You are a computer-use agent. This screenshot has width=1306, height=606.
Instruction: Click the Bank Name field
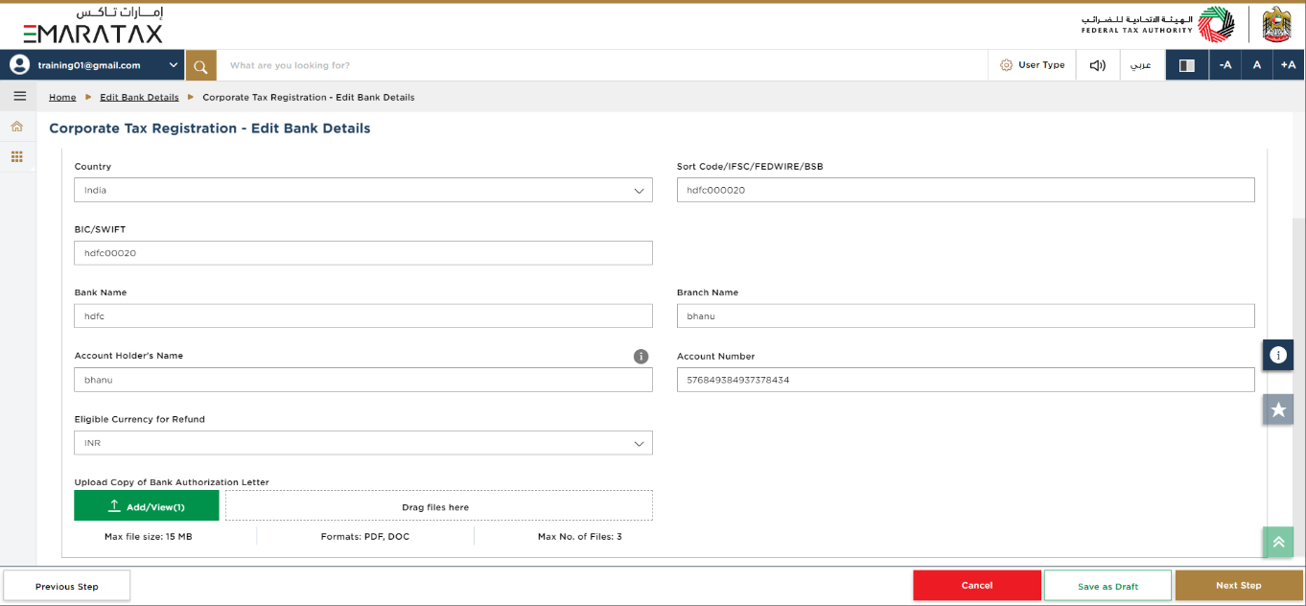[x=363, y=316]
